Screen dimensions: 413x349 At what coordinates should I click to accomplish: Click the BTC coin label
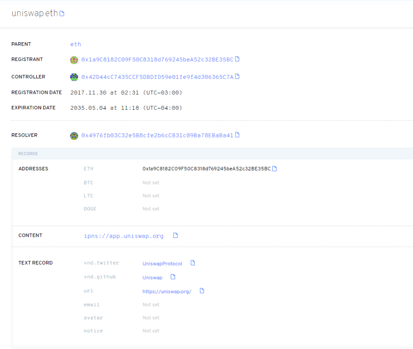click(x=89, y=182)
